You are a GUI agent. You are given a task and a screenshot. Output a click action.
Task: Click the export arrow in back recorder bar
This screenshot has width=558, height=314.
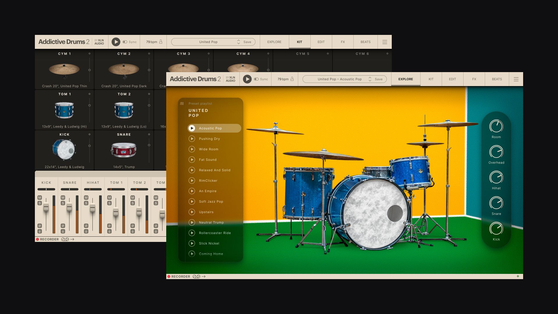pos(72,239)
